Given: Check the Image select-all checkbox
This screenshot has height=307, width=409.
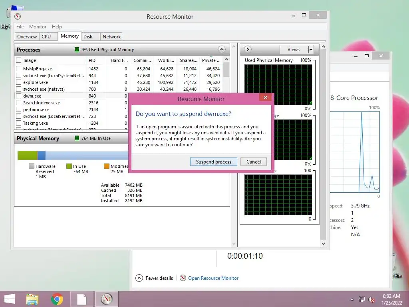Looking at the screenshot, I should 18,60.
